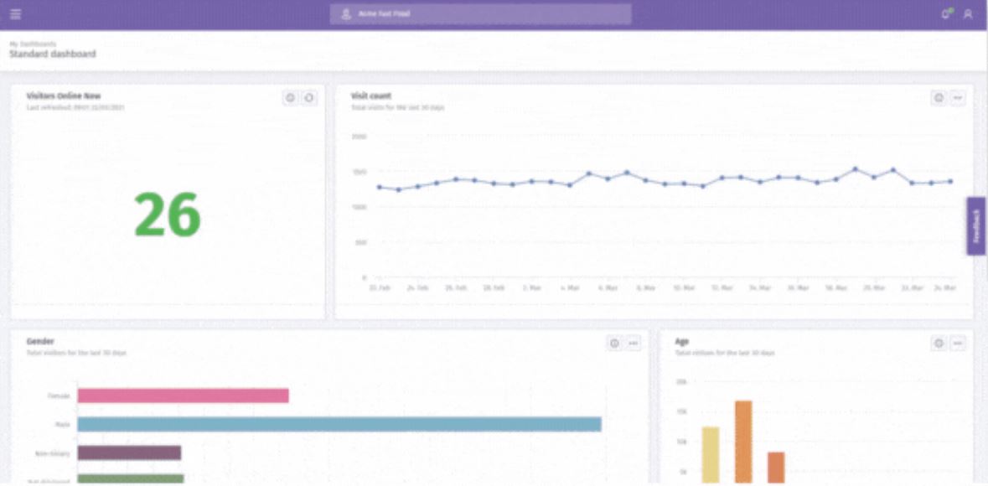Select the blue Male bar in Gender chart
Screen dimensions: 988x486
[x=335, y=422]
